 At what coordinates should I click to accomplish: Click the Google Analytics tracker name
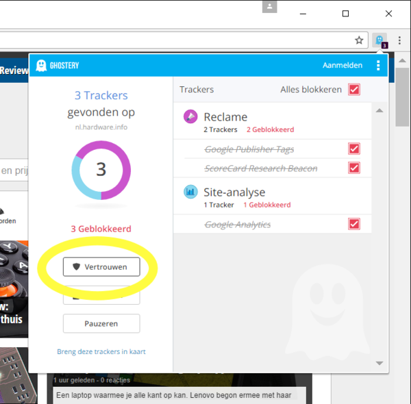(x=238, y=225)
